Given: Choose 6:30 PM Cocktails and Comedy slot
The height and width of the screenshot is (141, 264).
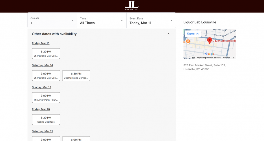Looking at the screenshot, I should pos(76,76).
